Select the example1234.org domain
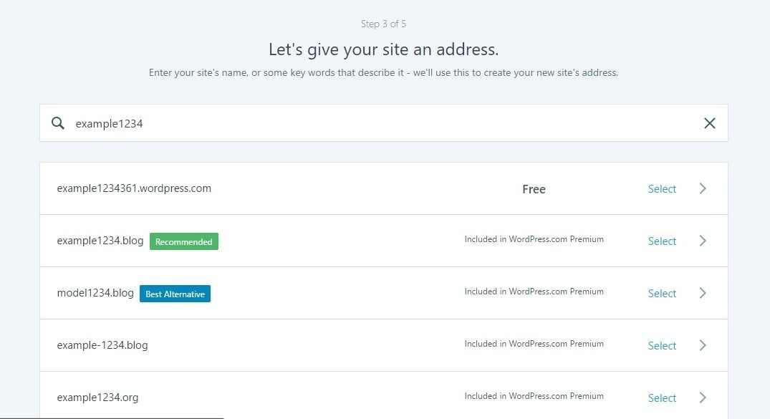 point(661,398)
